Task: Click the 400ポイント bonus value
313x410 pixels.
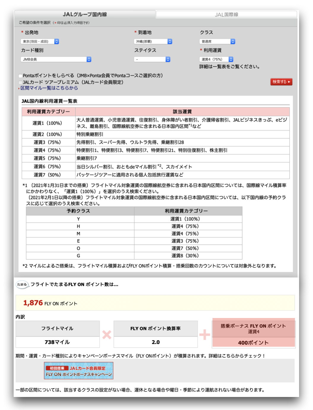Action: (253, 343)
